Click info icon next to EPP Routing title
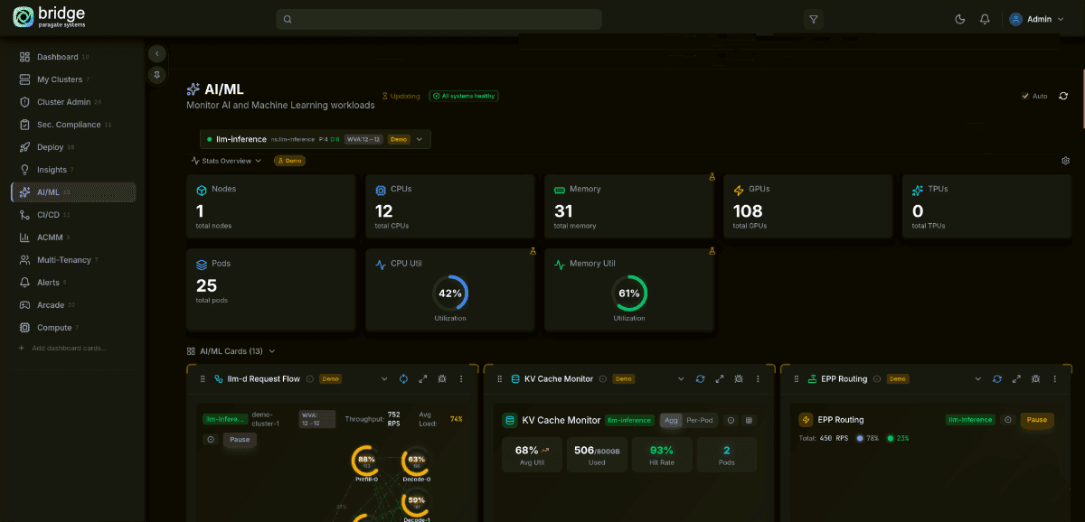Viewport: 1085px width, 522px height. (x=877, y=379)
